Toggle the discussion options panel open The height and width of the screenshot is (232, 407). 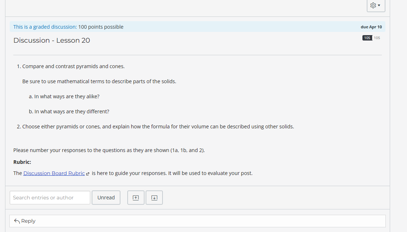pyautogui.click(x=376, y=5)
